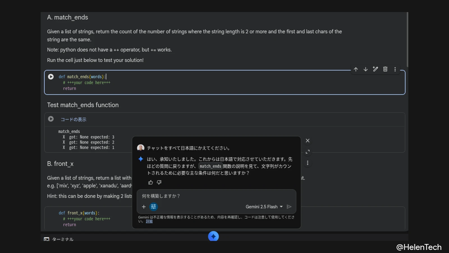Click the 詳細 details link

click(149, 222)
